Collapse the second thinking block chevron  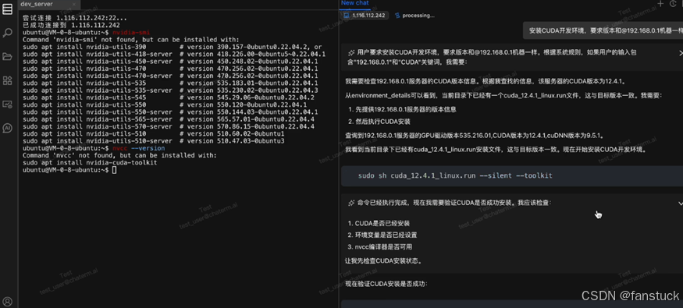[x=681, y=204]
